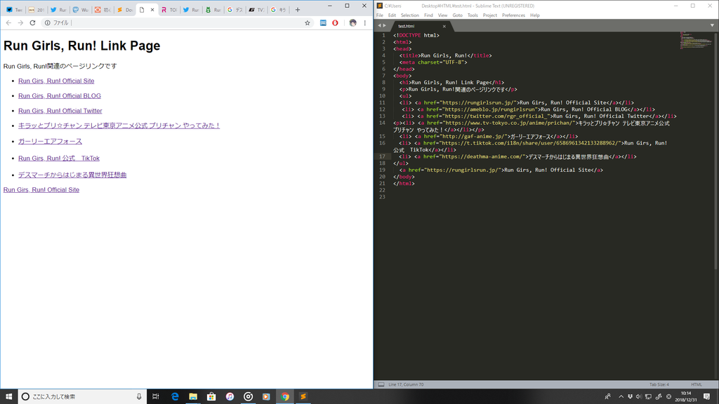Click Chrome forward navigation arrow
719x404 pixels.
(x=20, y=23)
